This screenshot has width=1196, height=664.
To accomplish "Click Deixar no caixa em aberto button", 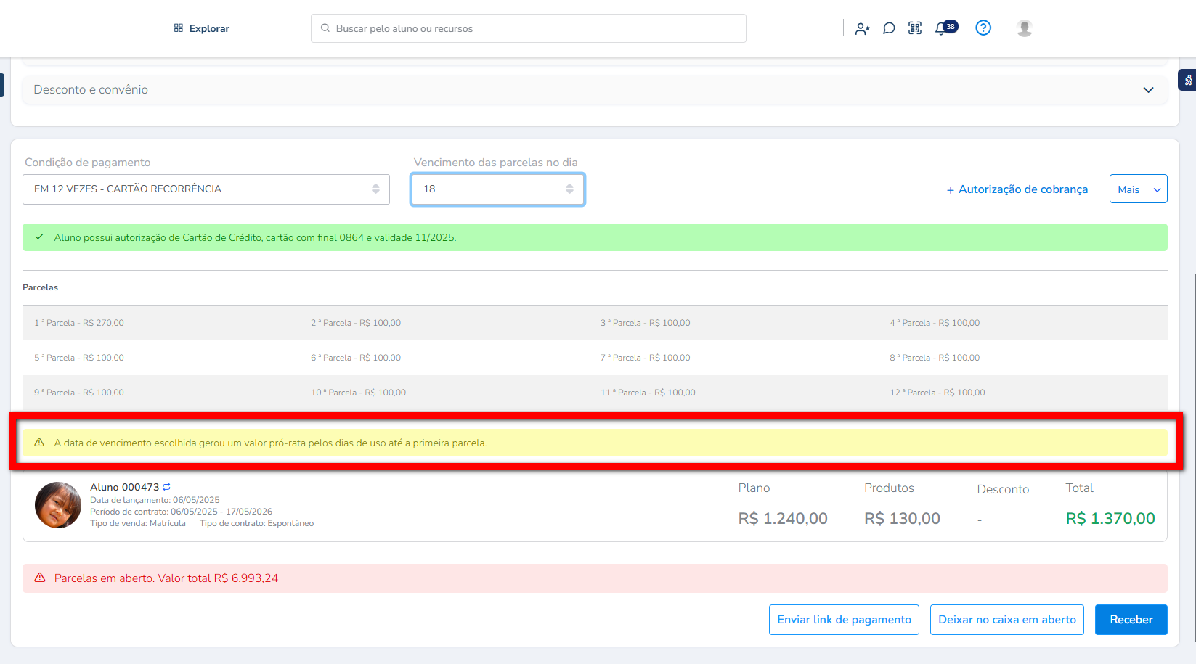I will (x=1006, y=620).
